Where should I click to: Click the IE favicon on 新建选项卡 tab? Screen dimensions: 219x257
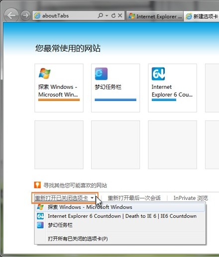[x=189, y=16]
